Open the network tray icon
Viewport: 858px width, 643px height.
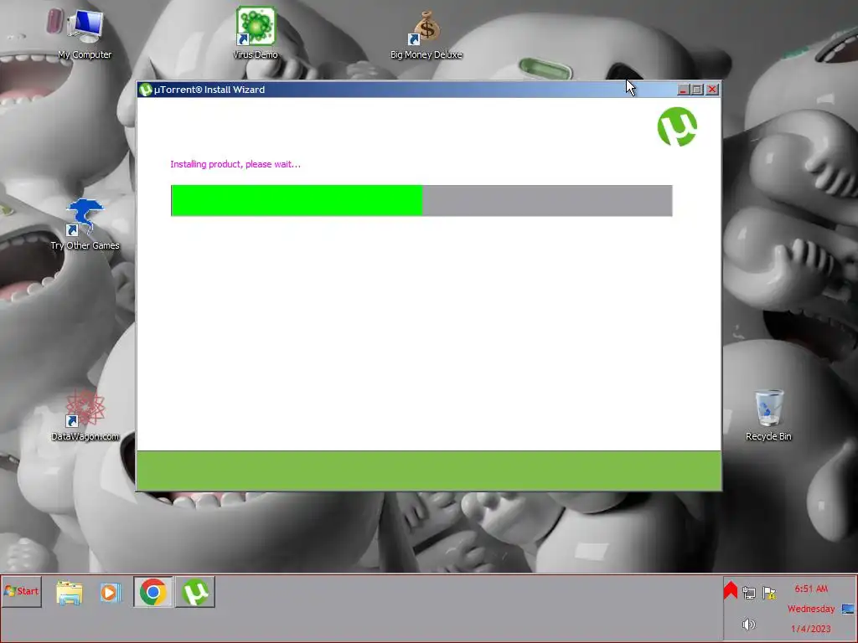749,593
